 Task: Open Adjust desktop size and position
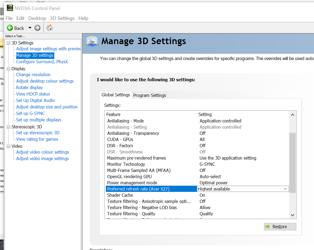(47, 107)
